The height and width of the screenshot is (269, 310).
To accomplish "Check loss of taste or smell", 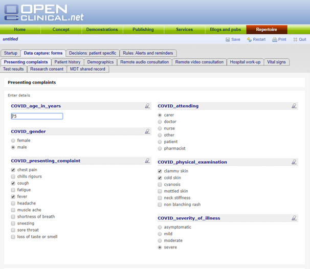I will pyautogui.click(x=13, y=237).
